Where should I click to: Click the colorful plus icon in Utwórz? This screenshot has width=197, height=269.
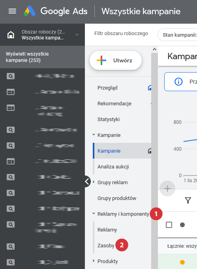click(x=101, y=60)
